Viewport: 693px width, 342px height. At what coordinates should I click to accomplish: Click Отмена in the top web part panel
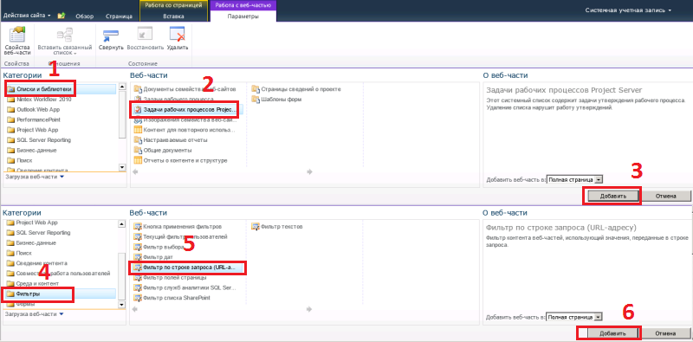coord(666,197)
